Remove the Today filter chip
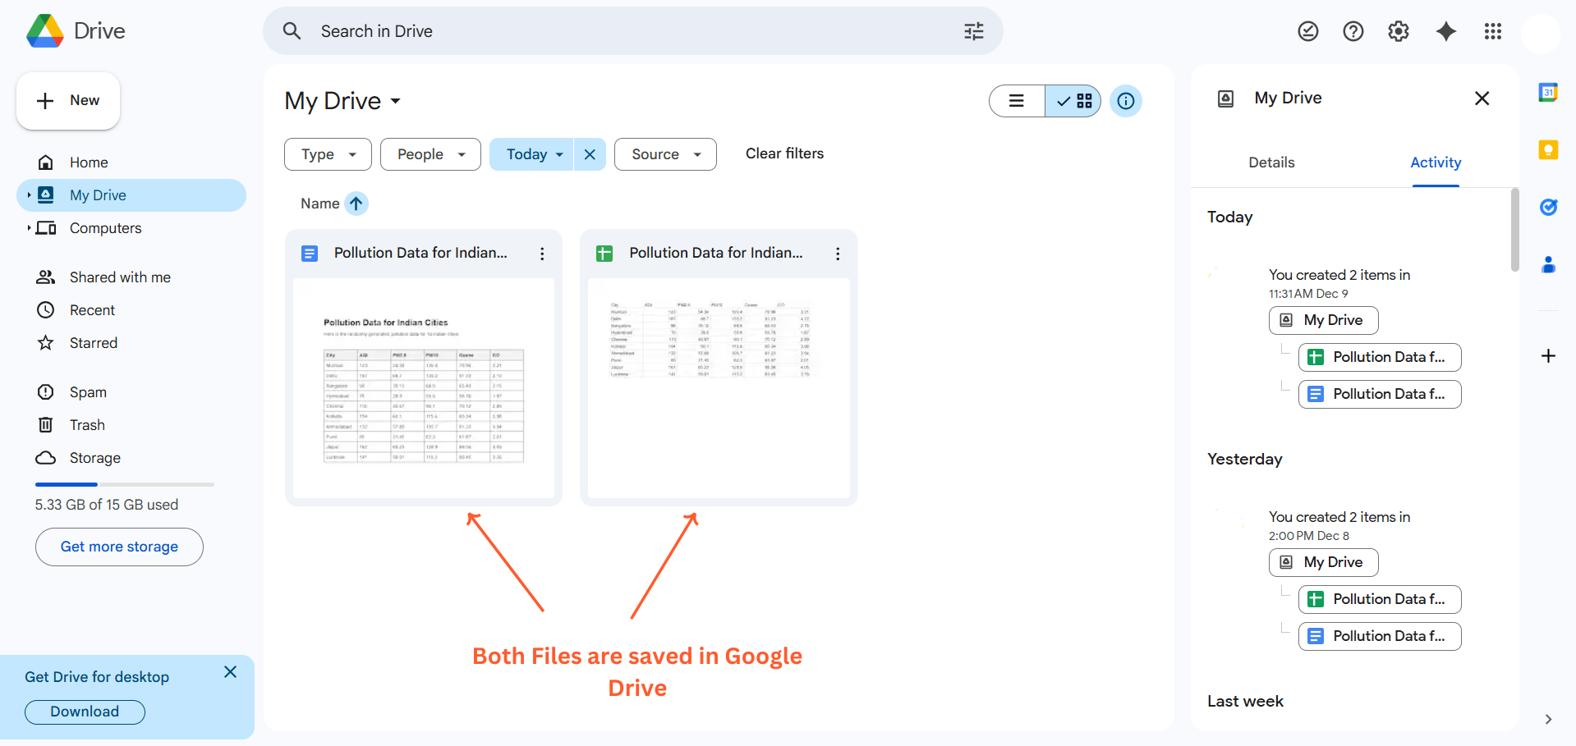This screenshot has height=746, width=1576. [590, 154]
